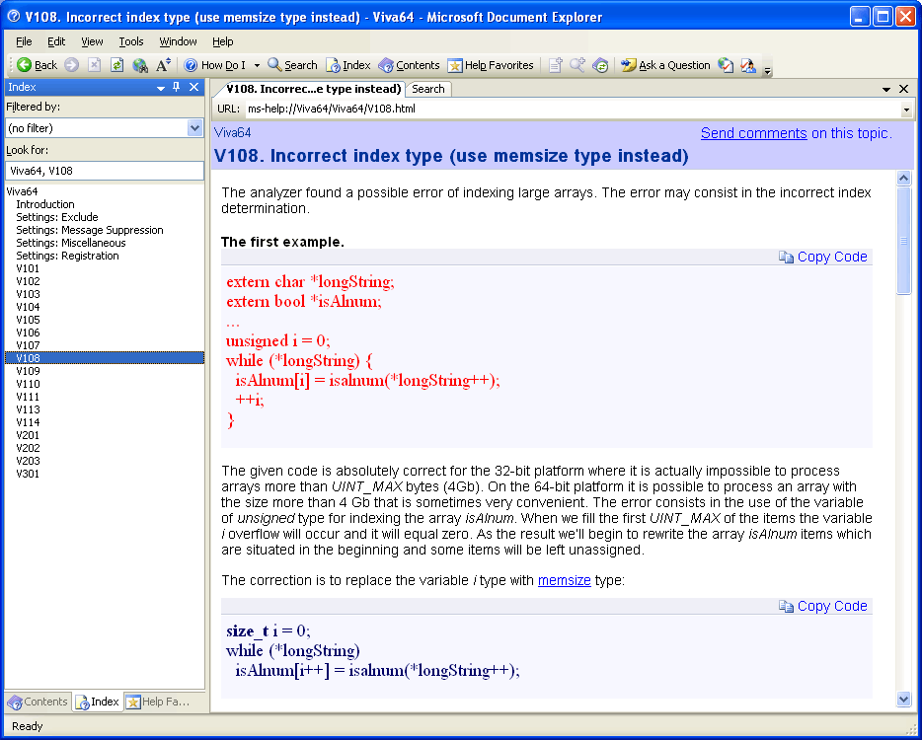Image resolution: width=922 pixels, height=740 pixels.
Task: Open toolbar options overflow arrow
Action: click(767, 70)
